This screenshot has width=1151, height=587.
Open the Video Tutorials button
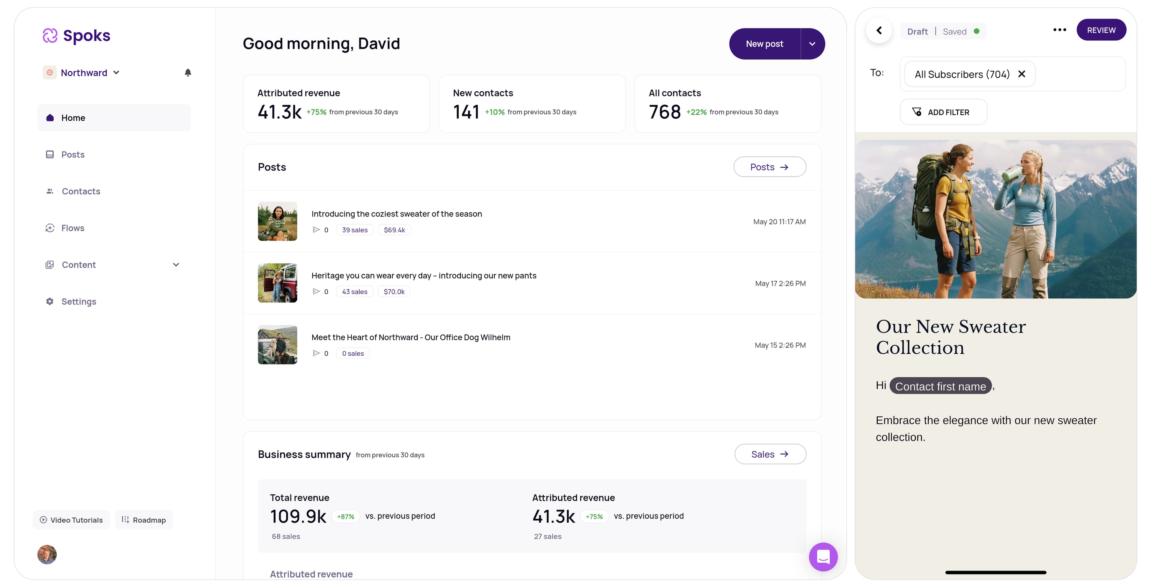point(72,520)
